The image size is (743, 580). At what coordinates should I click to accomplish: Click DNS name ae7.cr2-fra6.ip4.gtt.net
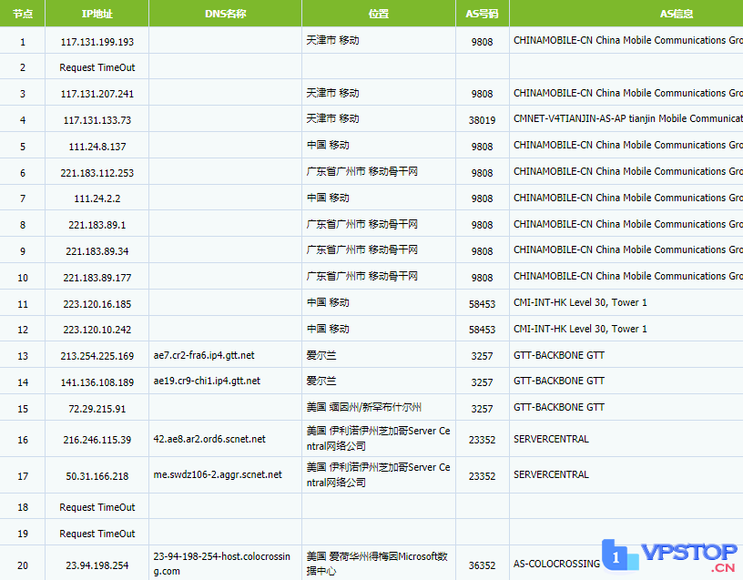tap(204, 355)
